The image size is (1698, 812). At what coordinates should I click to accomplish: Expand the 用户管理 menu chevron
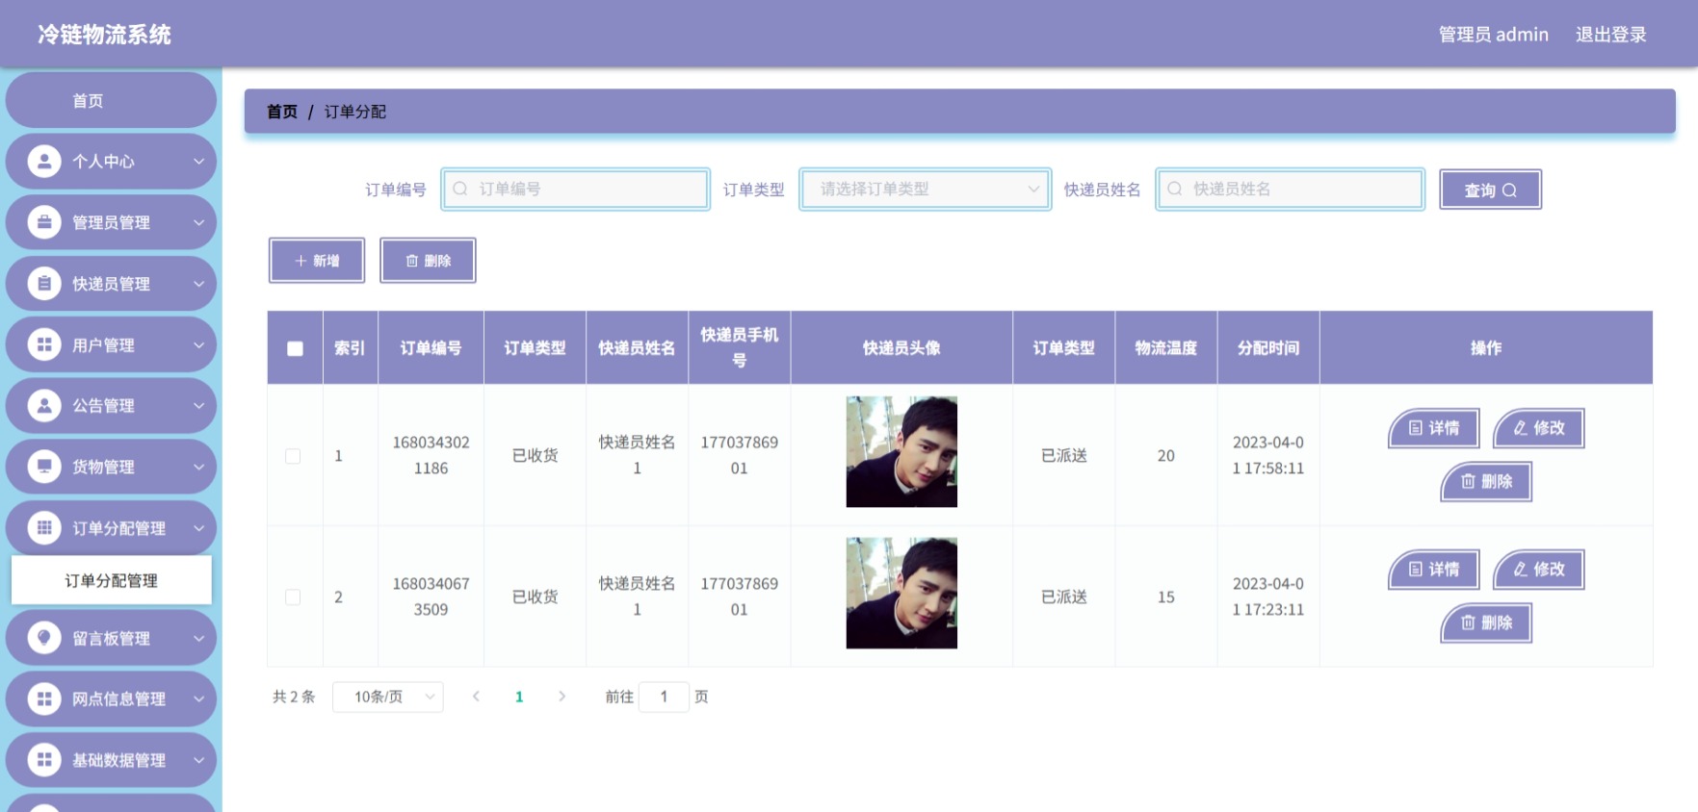click(x=199, y=344)
